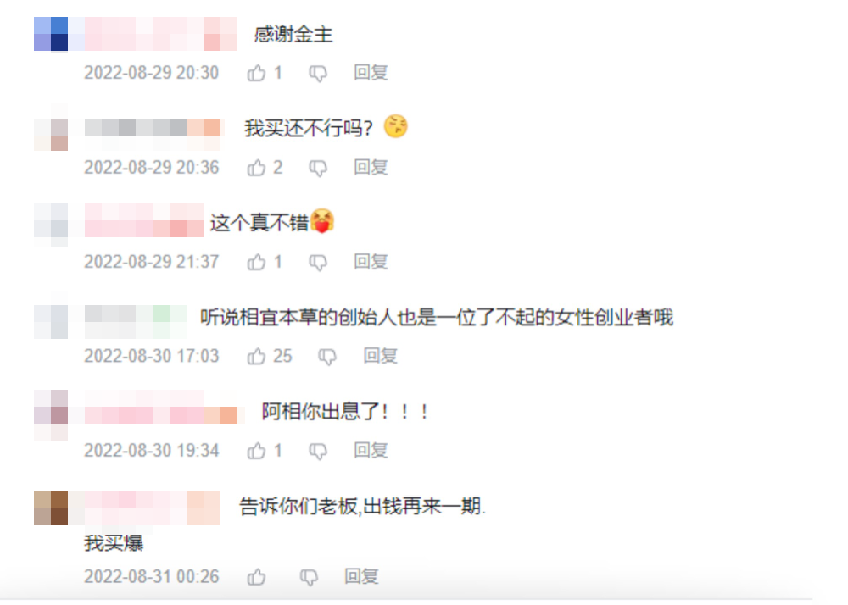848x605 pixels.
Task: Reply to the comment posted 2022-08-30 17:03
Action: click(x=380, y=355)
